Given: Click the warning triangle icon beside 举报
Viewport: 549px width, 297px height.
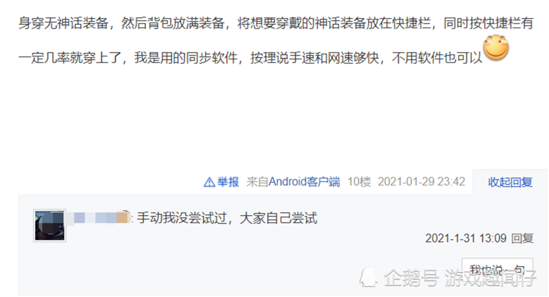Looking at the screenshot, I should 209,182.
